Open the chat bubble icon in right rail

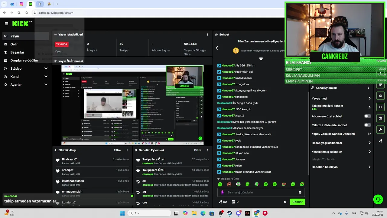pyautogui.click(x=380, y=96)
